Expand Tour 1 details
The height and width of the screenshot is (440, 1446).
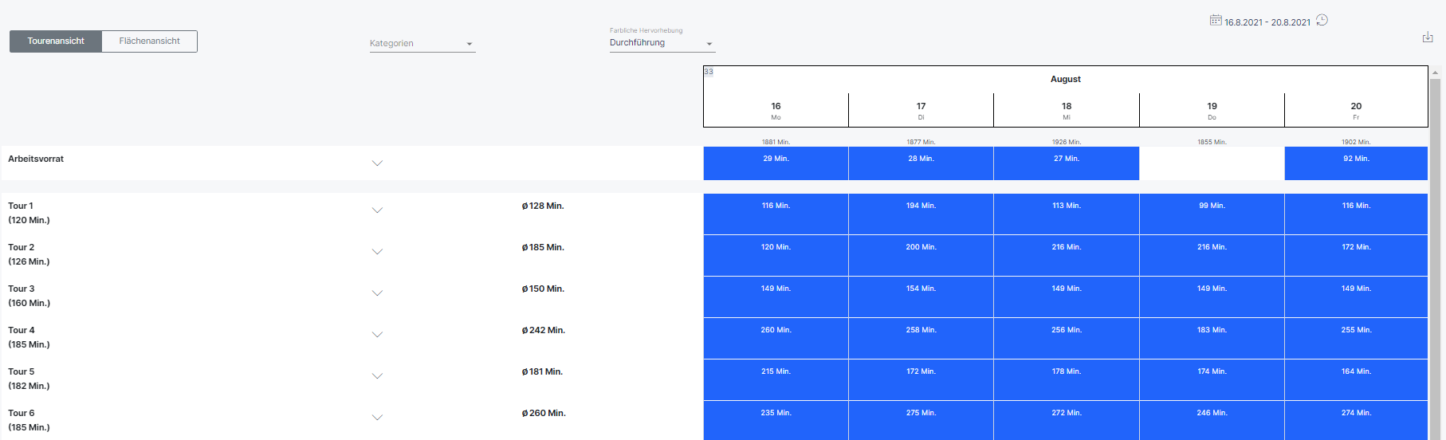click(x=377, y=210)
